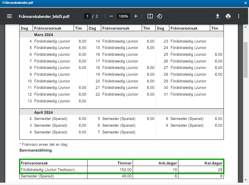Select the current page number field

pyautogui.click(x=87, y=16)
